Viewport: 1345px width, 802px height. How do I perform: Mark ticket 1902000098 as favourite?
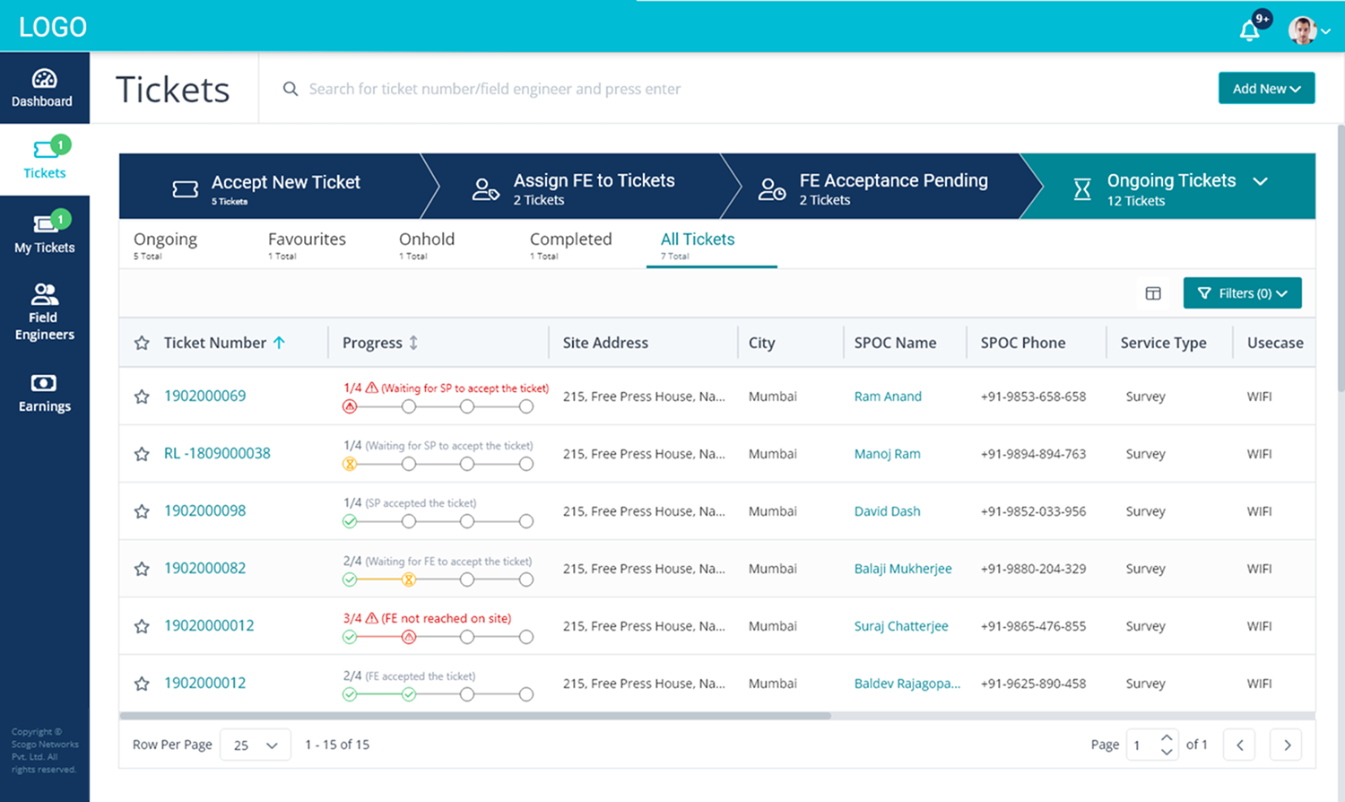click(x=141, y=510)
